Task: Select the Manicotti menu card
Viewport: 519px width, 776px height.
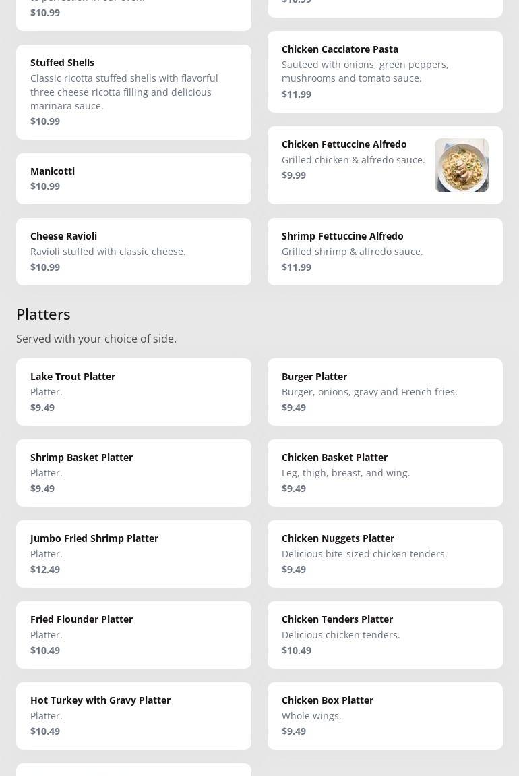Action: click(x=133, y=178)
